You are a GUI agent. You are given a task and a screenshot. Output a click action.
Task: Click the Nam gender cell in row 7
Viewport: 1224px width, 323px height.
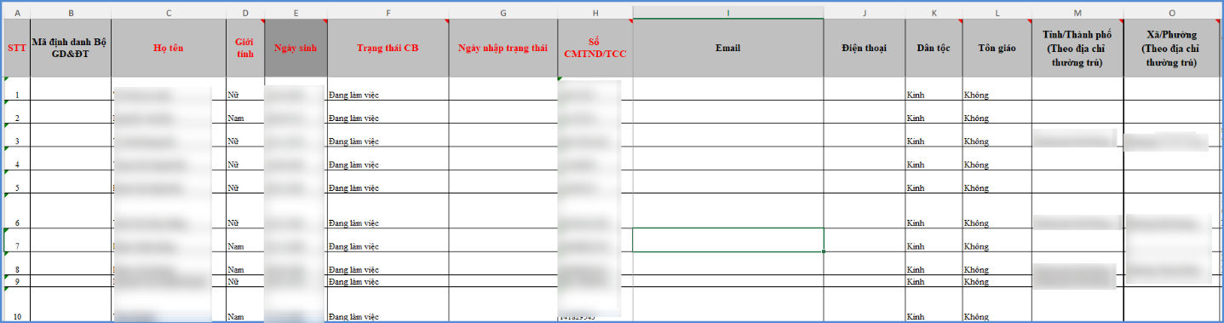pyautogui.click(x=245, y=240)
